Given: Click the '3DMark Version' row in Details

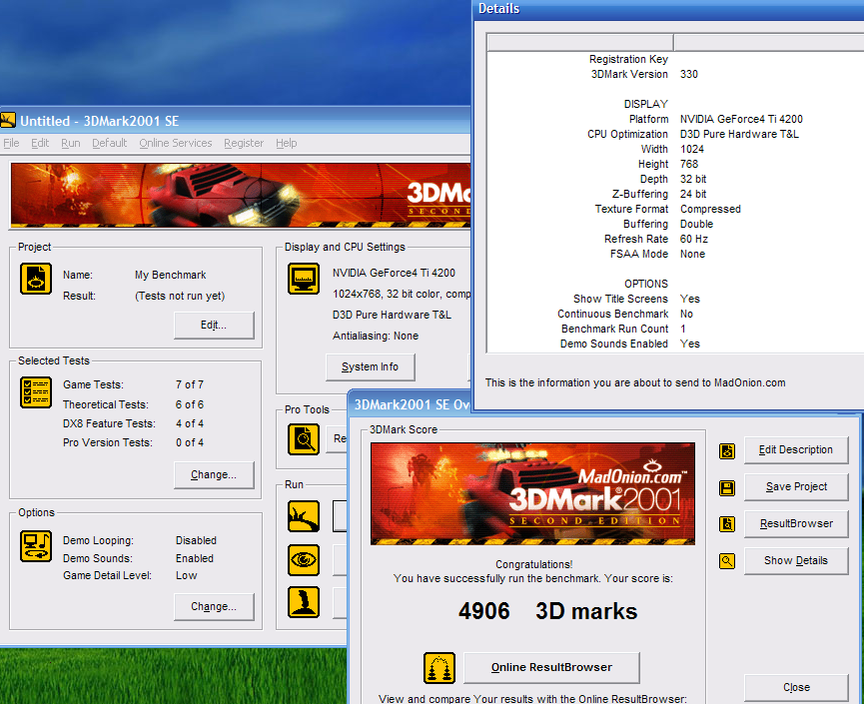Looking at the screenshot, I should point(675,74).
